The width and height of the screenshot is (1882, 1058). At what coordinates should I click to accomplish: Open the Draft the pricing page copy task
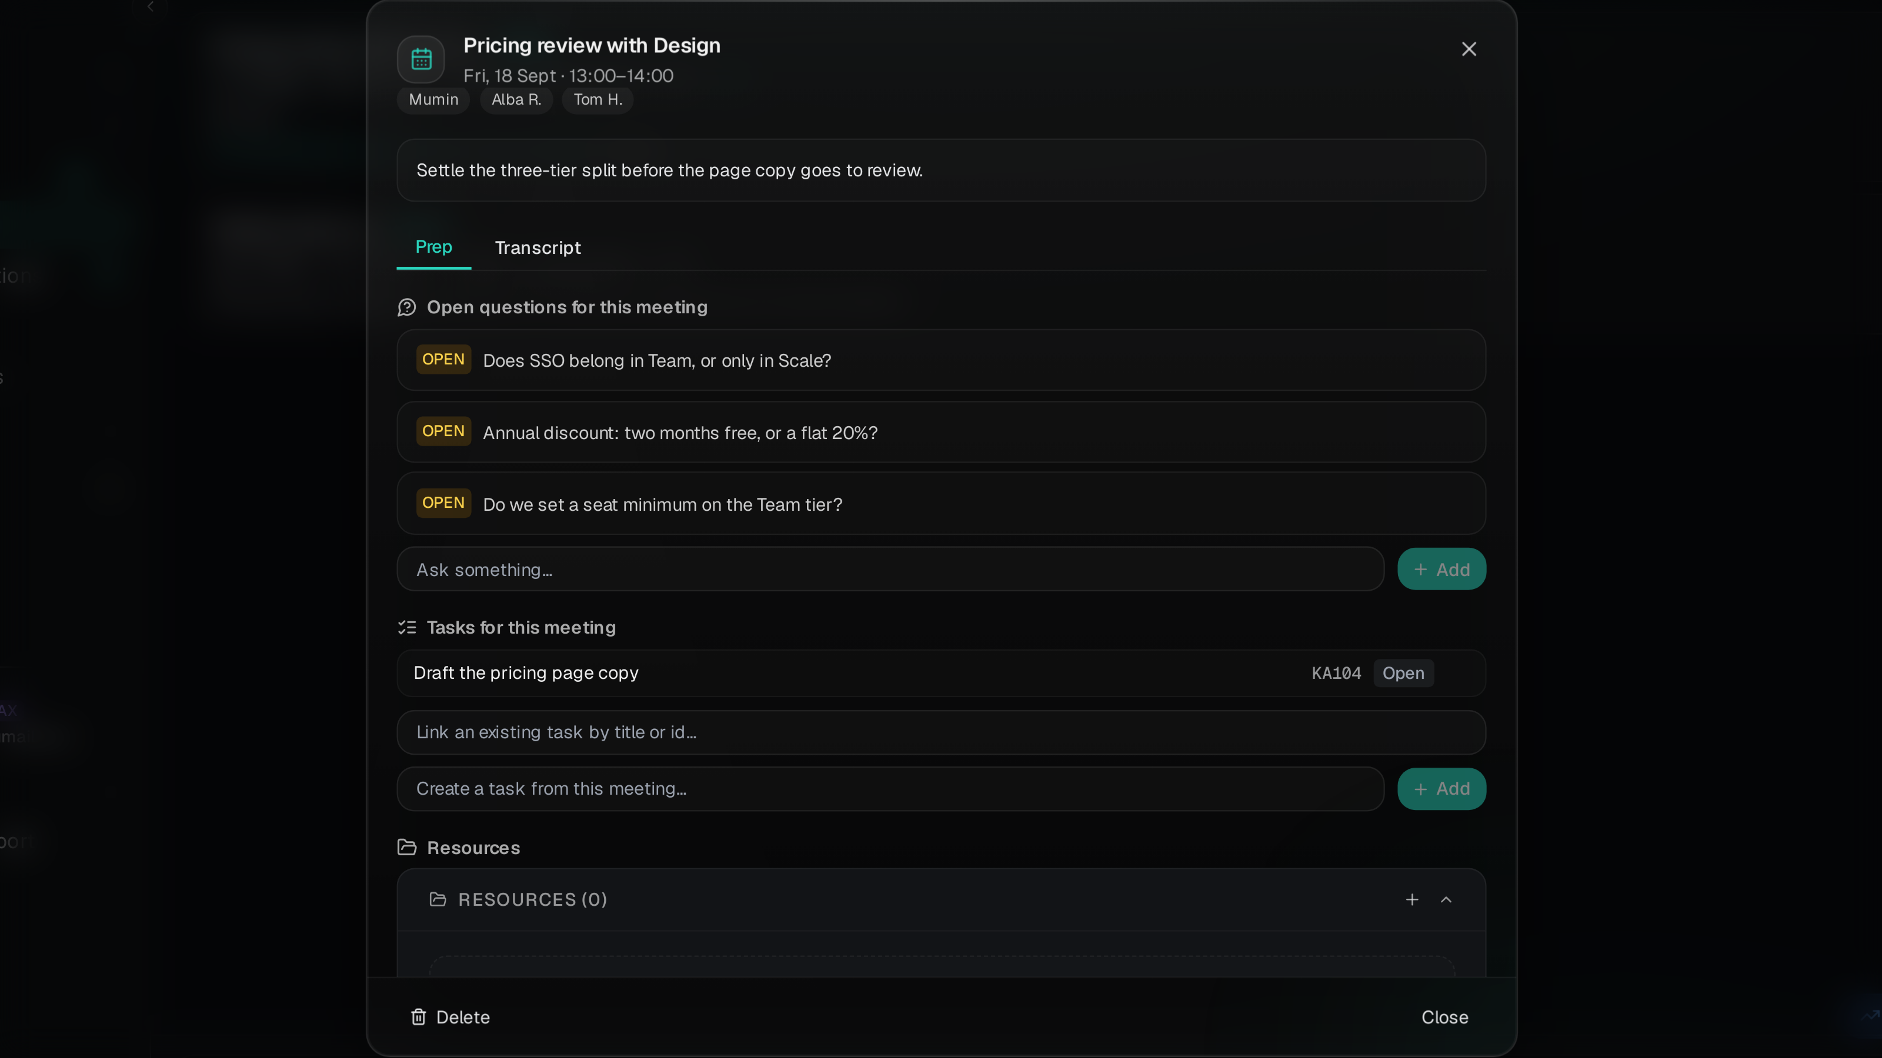(x=941, y=672)
